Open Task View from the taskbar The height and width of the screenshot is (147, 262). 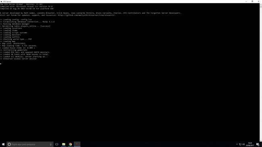(x=57, y=144)
